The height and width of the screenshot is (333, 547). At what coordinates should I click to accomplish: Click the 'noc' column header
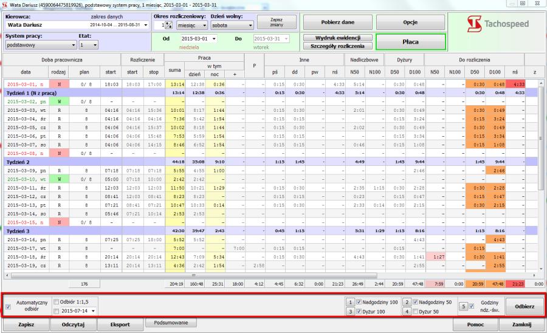(215, 74)
